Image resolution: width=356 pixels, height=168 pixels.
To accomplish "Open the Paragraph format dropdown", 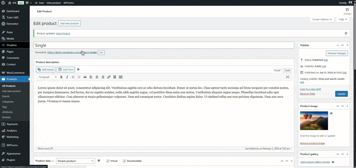I will [47, 77].
